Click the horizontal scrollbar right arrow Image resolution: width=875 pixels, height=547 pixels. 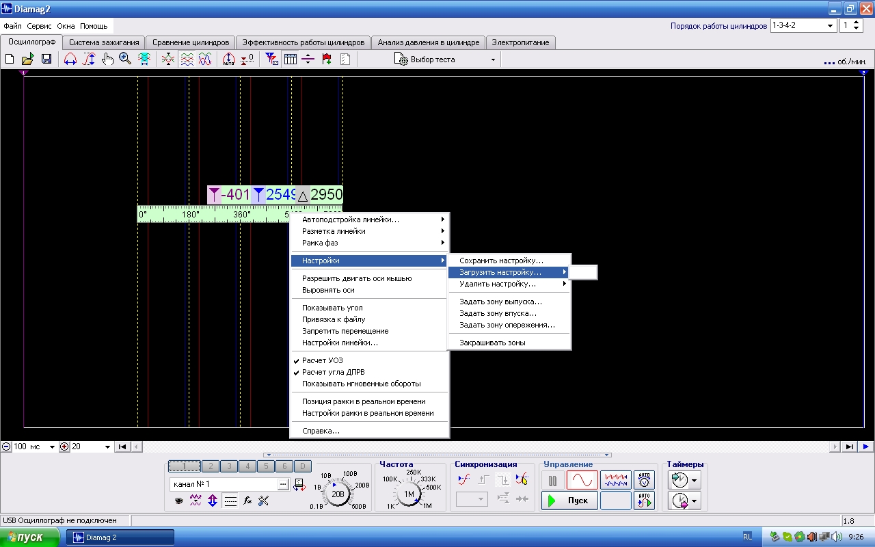(835, 446)
